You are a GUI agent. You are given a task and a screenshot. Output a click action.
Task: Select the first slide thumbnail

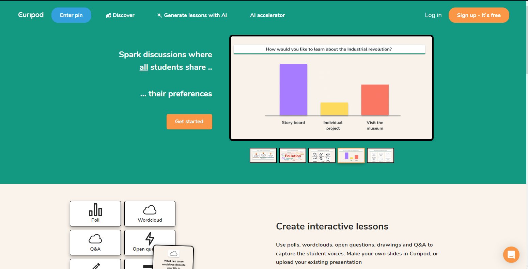tap(263, 156)
